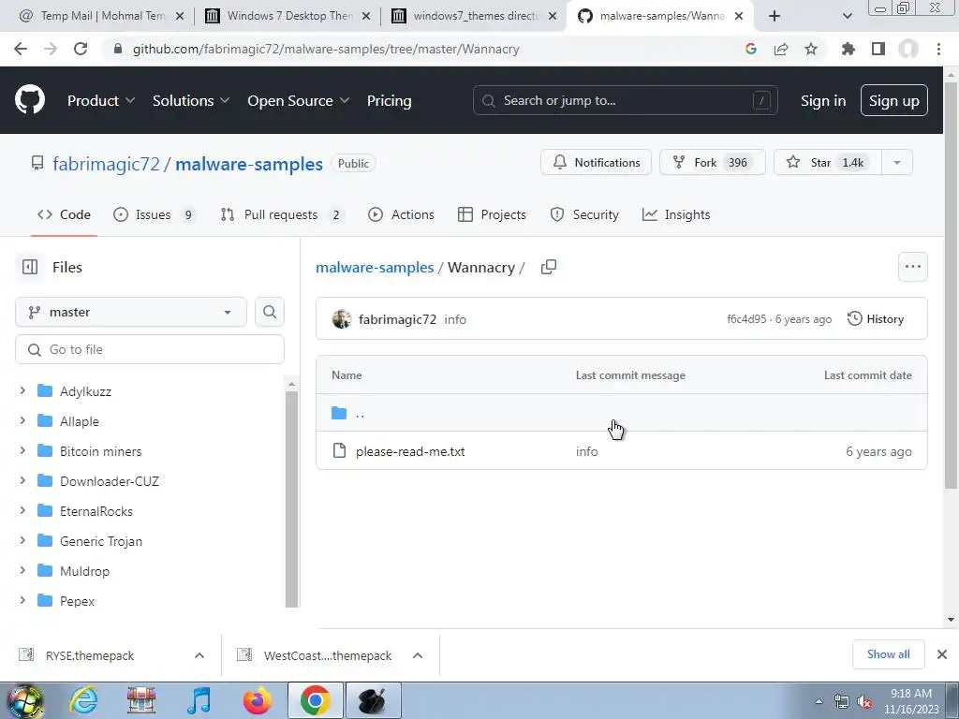Open the fabrimagic72 owner link
959x719 pixels.
[x=106, y=164]
